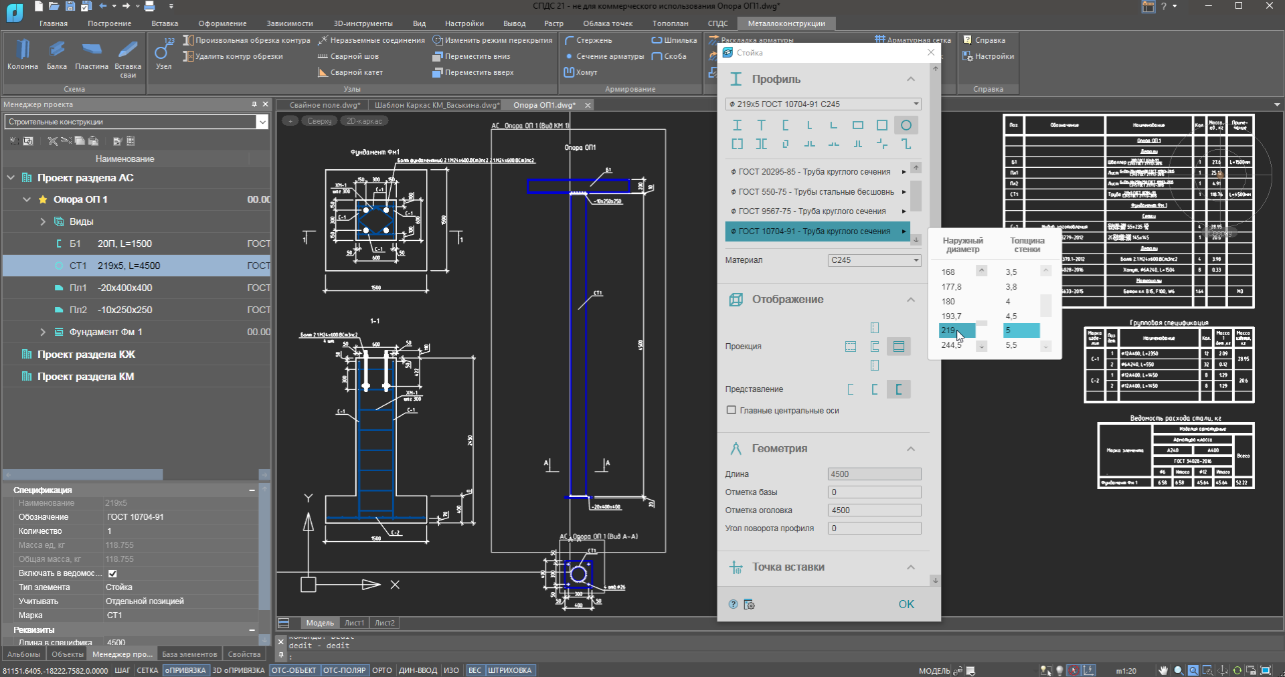Screen dimensions: 1285x677
Task: Click the green regenerate icon in status bar
Action: (1237, 670)
